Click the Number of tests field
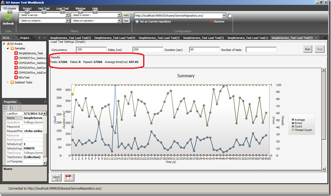The height and width of the screenshot is (196, 331). [261, 50]
